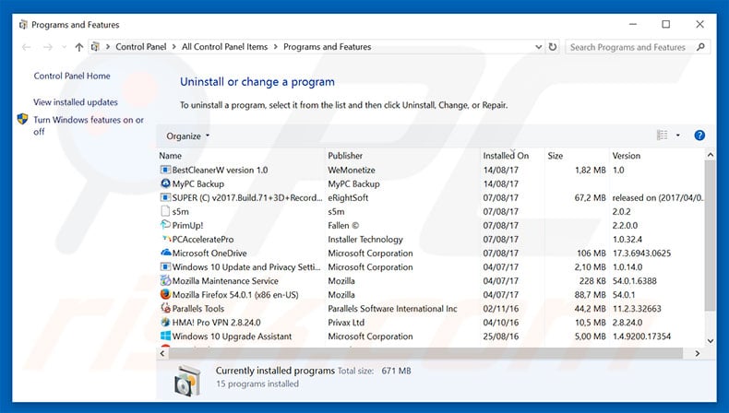Click the 67,2 MB size cell
Viewport: 729px width, 413px height.
[x=590, y=198]
